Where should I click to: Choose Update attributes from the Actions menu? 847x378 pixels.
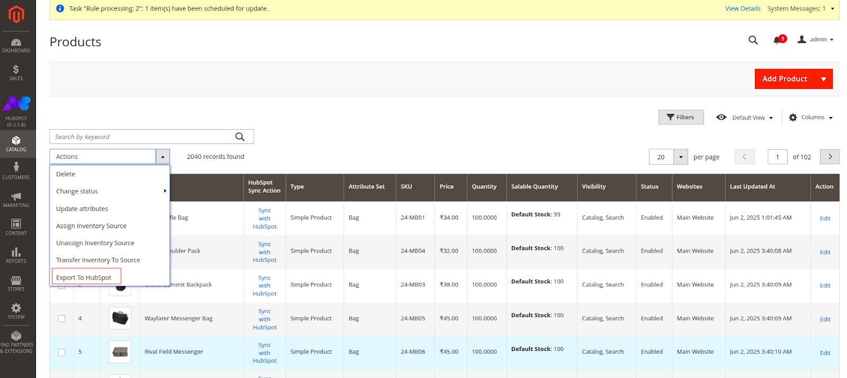tap(110, 209)
